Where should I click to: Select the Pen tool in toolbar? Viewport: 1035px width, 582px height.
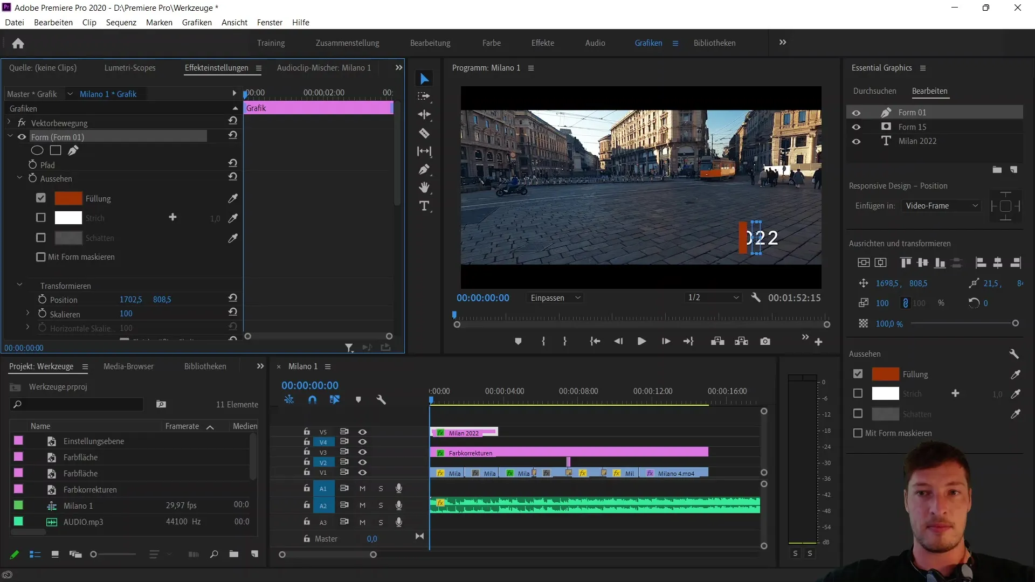click(x=424, y=170)
